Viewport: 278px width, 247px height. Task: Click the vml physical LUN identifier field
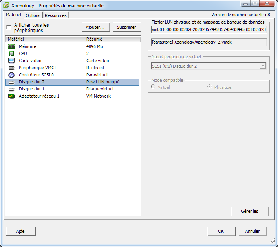208,29
